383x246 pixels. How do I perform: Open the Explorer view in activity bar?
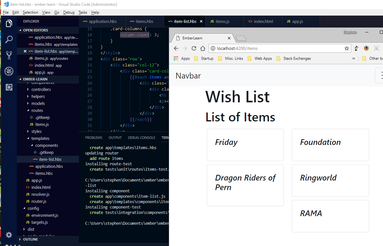[x=9, y=24]
